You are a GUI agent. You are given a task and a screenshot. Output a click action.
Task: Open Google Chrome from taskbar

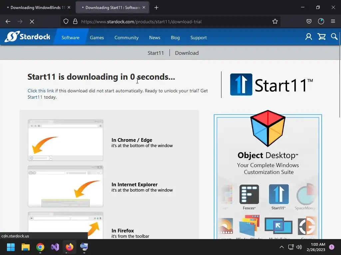[x=40, y=247]
